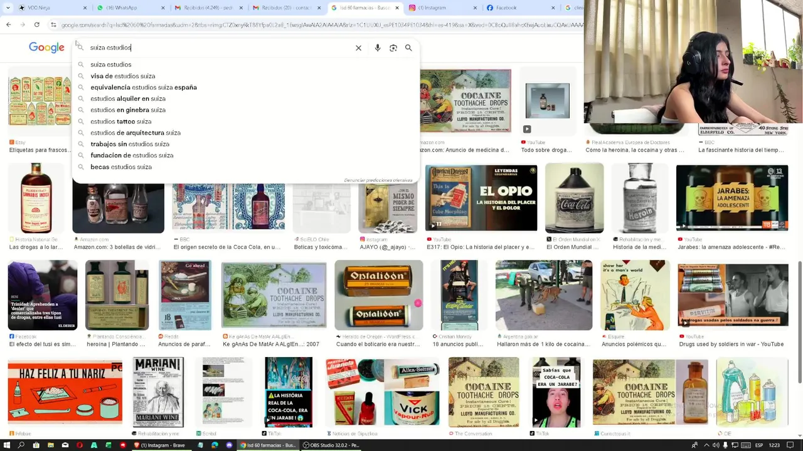This screenshot has height=451, width=803.
Task: Open the police dog cocaine image result
Action: [x=544, y=295]
